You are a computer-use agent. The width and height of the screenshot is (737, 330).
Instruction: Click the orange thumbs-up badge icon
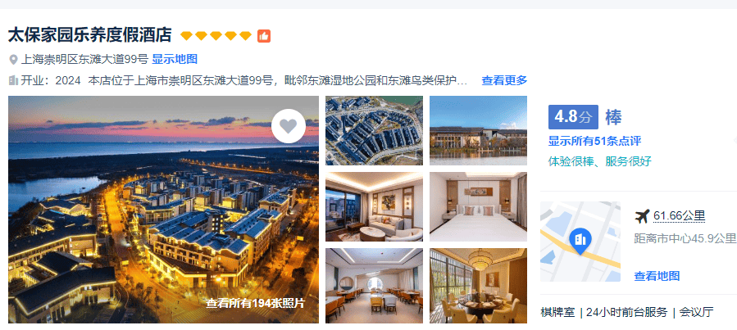click(x=264, y=36)
